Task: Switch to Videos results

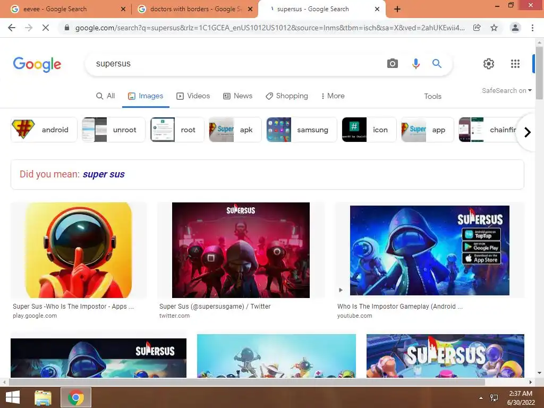Action: [x=193, y=96]
